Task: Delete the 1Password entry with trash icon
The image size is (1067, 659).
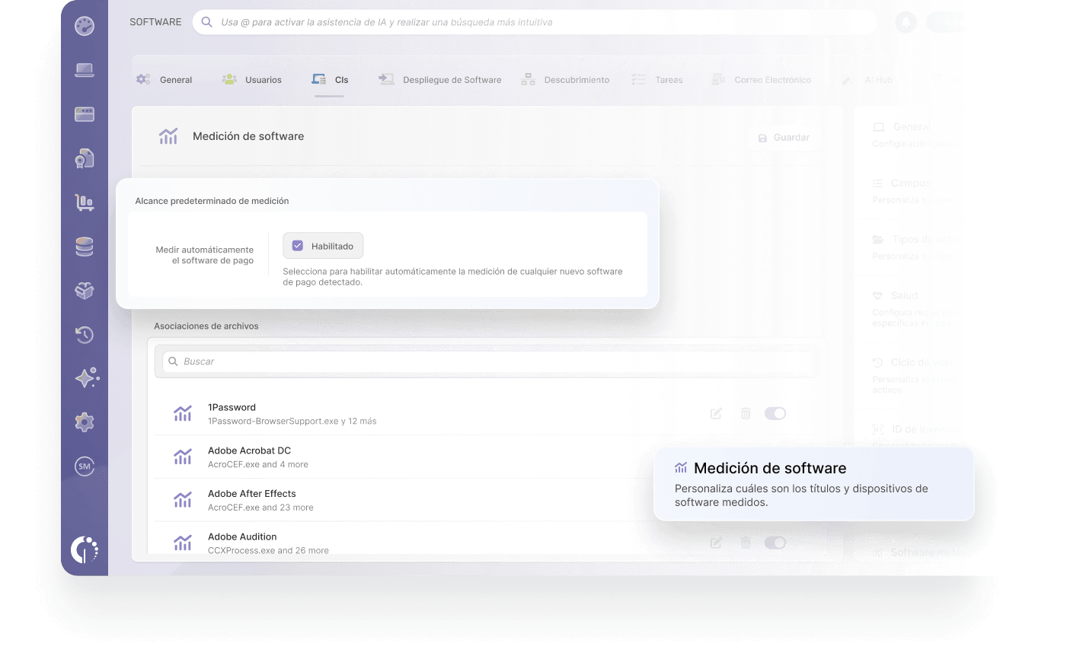Action: click(746, 413)
